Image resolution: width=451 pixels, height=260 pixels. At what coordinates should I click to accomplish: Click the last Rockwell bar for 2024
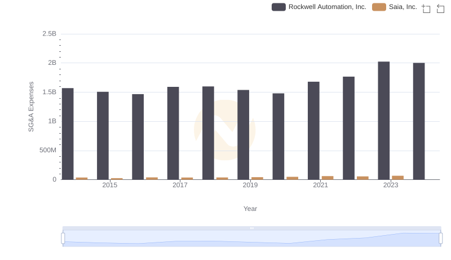coord(419,121)
